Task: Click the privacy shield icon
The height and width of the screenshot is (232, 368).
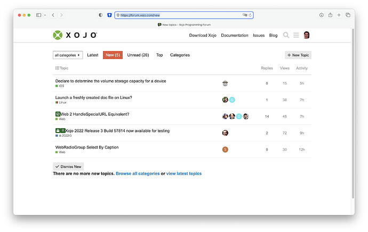Action: (100, 15)
